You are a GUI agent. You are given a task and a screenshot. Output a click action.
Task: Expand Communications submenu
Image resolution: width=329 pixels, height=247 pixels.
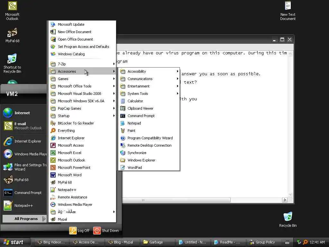pos(149,79)
